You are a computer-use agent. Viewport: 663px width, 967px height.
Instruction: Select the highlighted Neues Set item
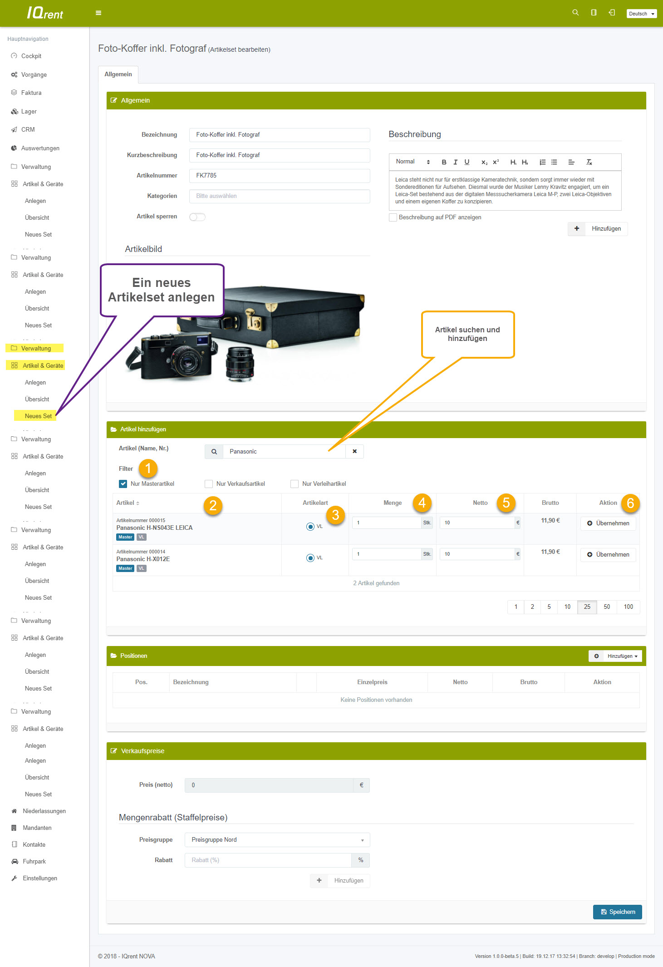coord(35,416)
